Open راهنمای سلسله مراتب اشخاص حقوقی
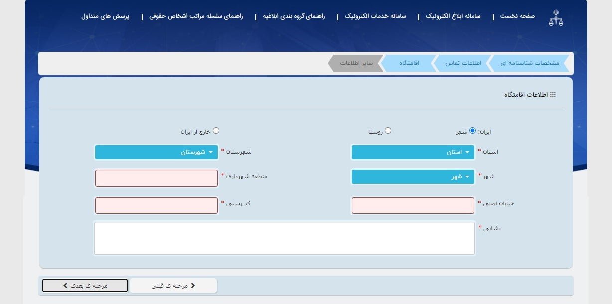The image size is (612, 304). point(196,16)
